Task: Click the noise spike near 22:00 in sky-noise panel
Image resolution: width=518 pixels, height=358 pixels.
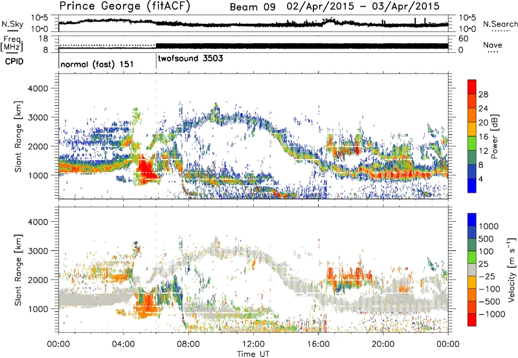Action: [415, 21]
